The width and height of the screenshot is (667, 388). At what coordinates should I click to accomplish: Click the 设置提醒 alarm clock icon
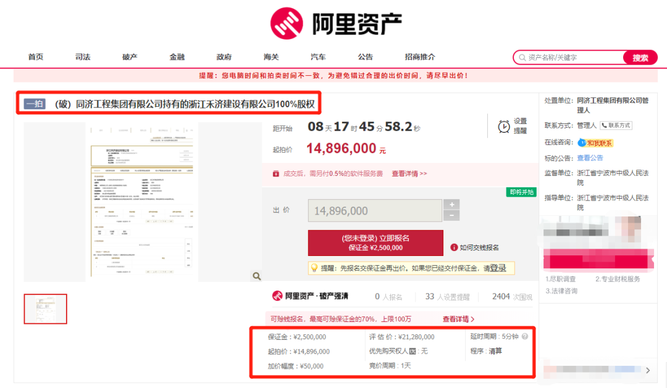504,126
